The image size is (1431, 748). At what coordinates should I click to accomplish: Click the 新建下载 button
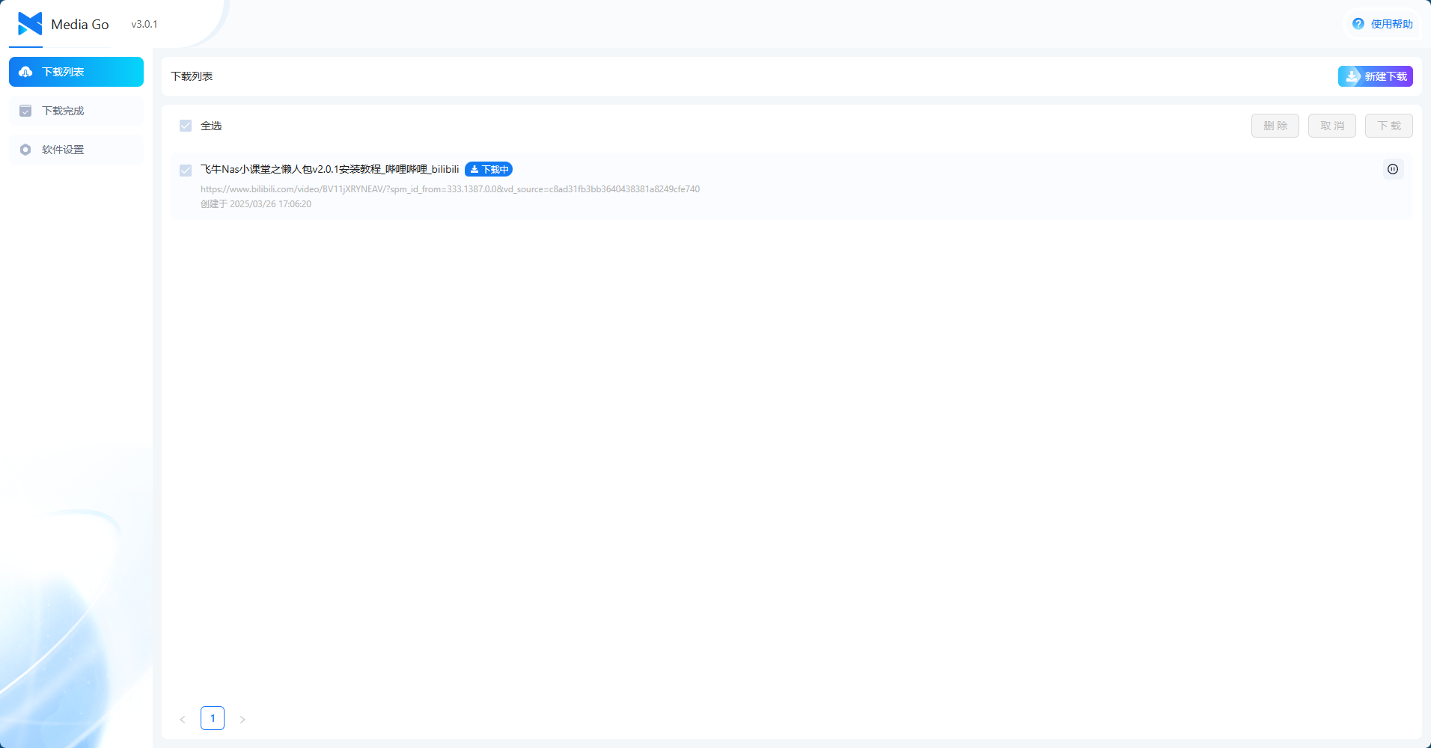(x=1375, y=76)
